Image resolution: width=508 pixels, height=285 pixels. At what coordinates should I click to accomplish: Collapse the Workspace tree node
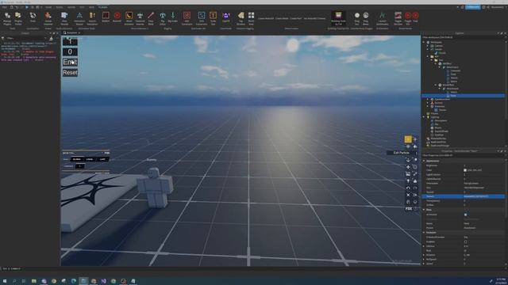click(x=424, y=42)
